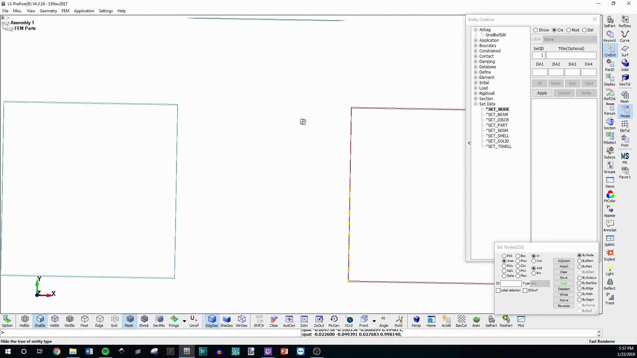Open the SplitW window splitting tool
The width and height of the screenshot is (637, 358).
[x=610, y=239]
